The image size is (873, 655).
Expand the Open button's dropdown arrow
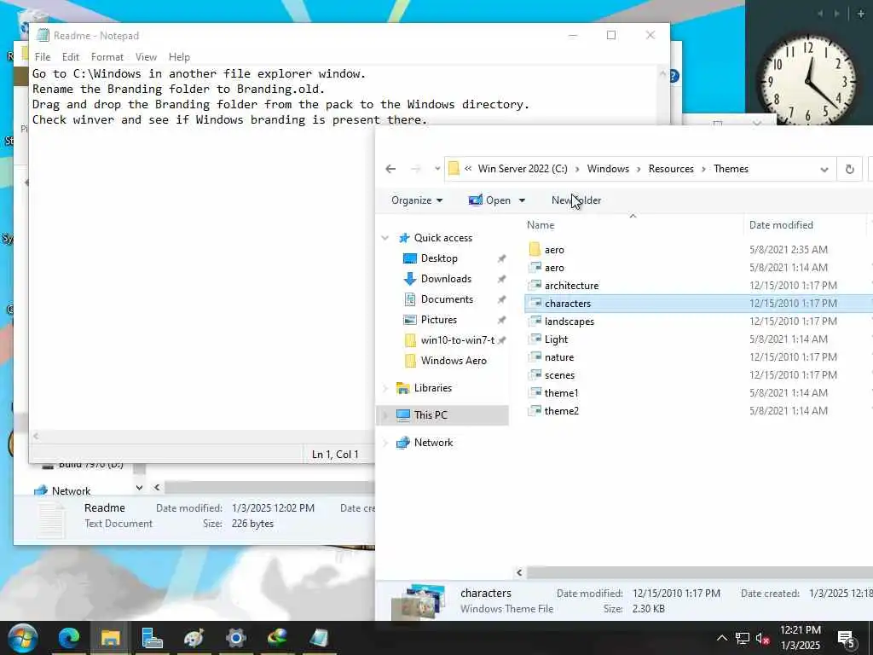[522, 200]
